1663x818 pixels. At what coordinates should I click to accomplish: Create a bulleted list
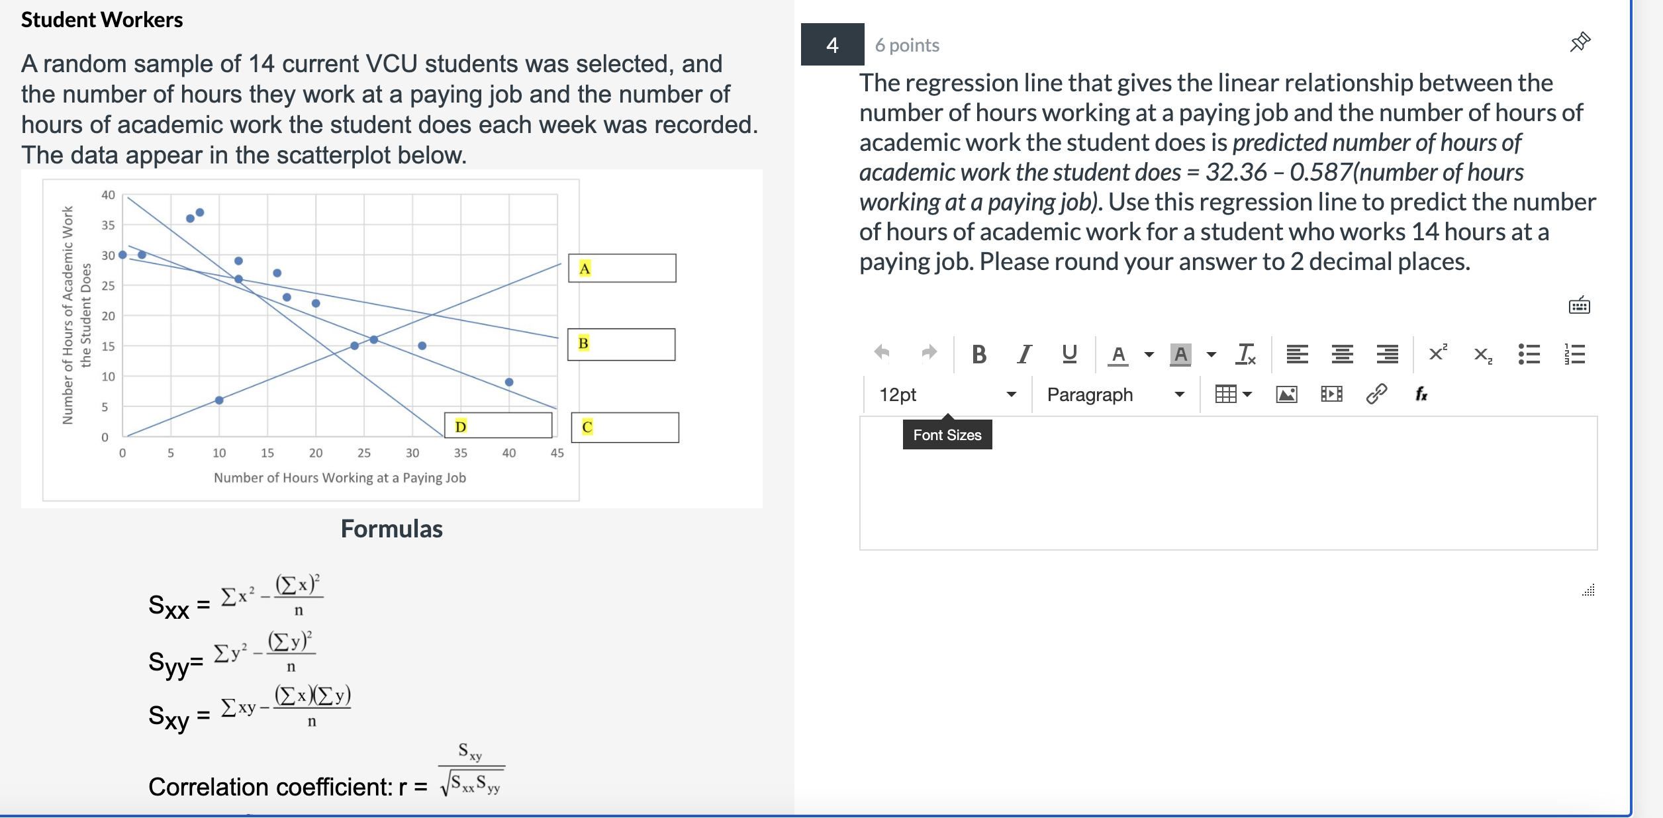pyautogui.click(x=1531, y=355)
